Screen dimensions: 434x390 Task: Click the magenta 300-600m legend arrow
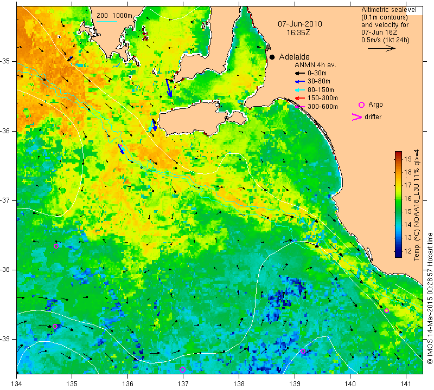point(299,107)
